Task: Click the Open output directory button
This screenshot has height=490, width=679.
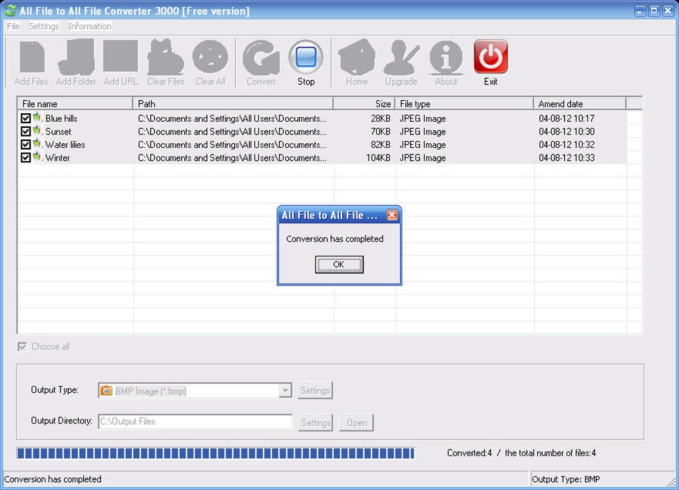Action: point(357,422)
